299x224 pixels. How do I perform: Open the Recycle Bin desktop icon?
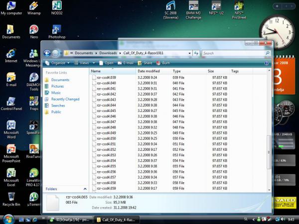coord(11,197)
